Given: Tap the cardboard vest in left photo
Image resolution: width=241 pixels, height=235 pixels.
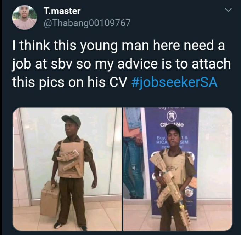Looking at the screenshot, I should pos(71,159).
